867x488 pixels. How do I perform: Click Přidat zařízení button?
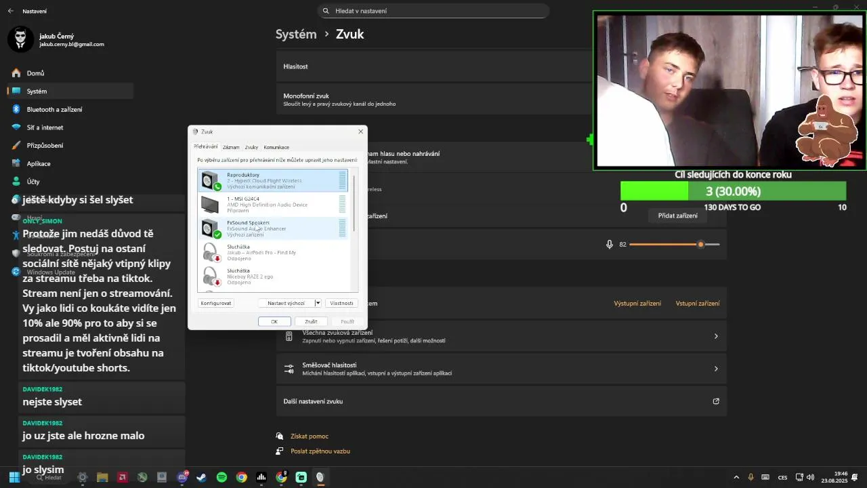click(x=678, y=216)
